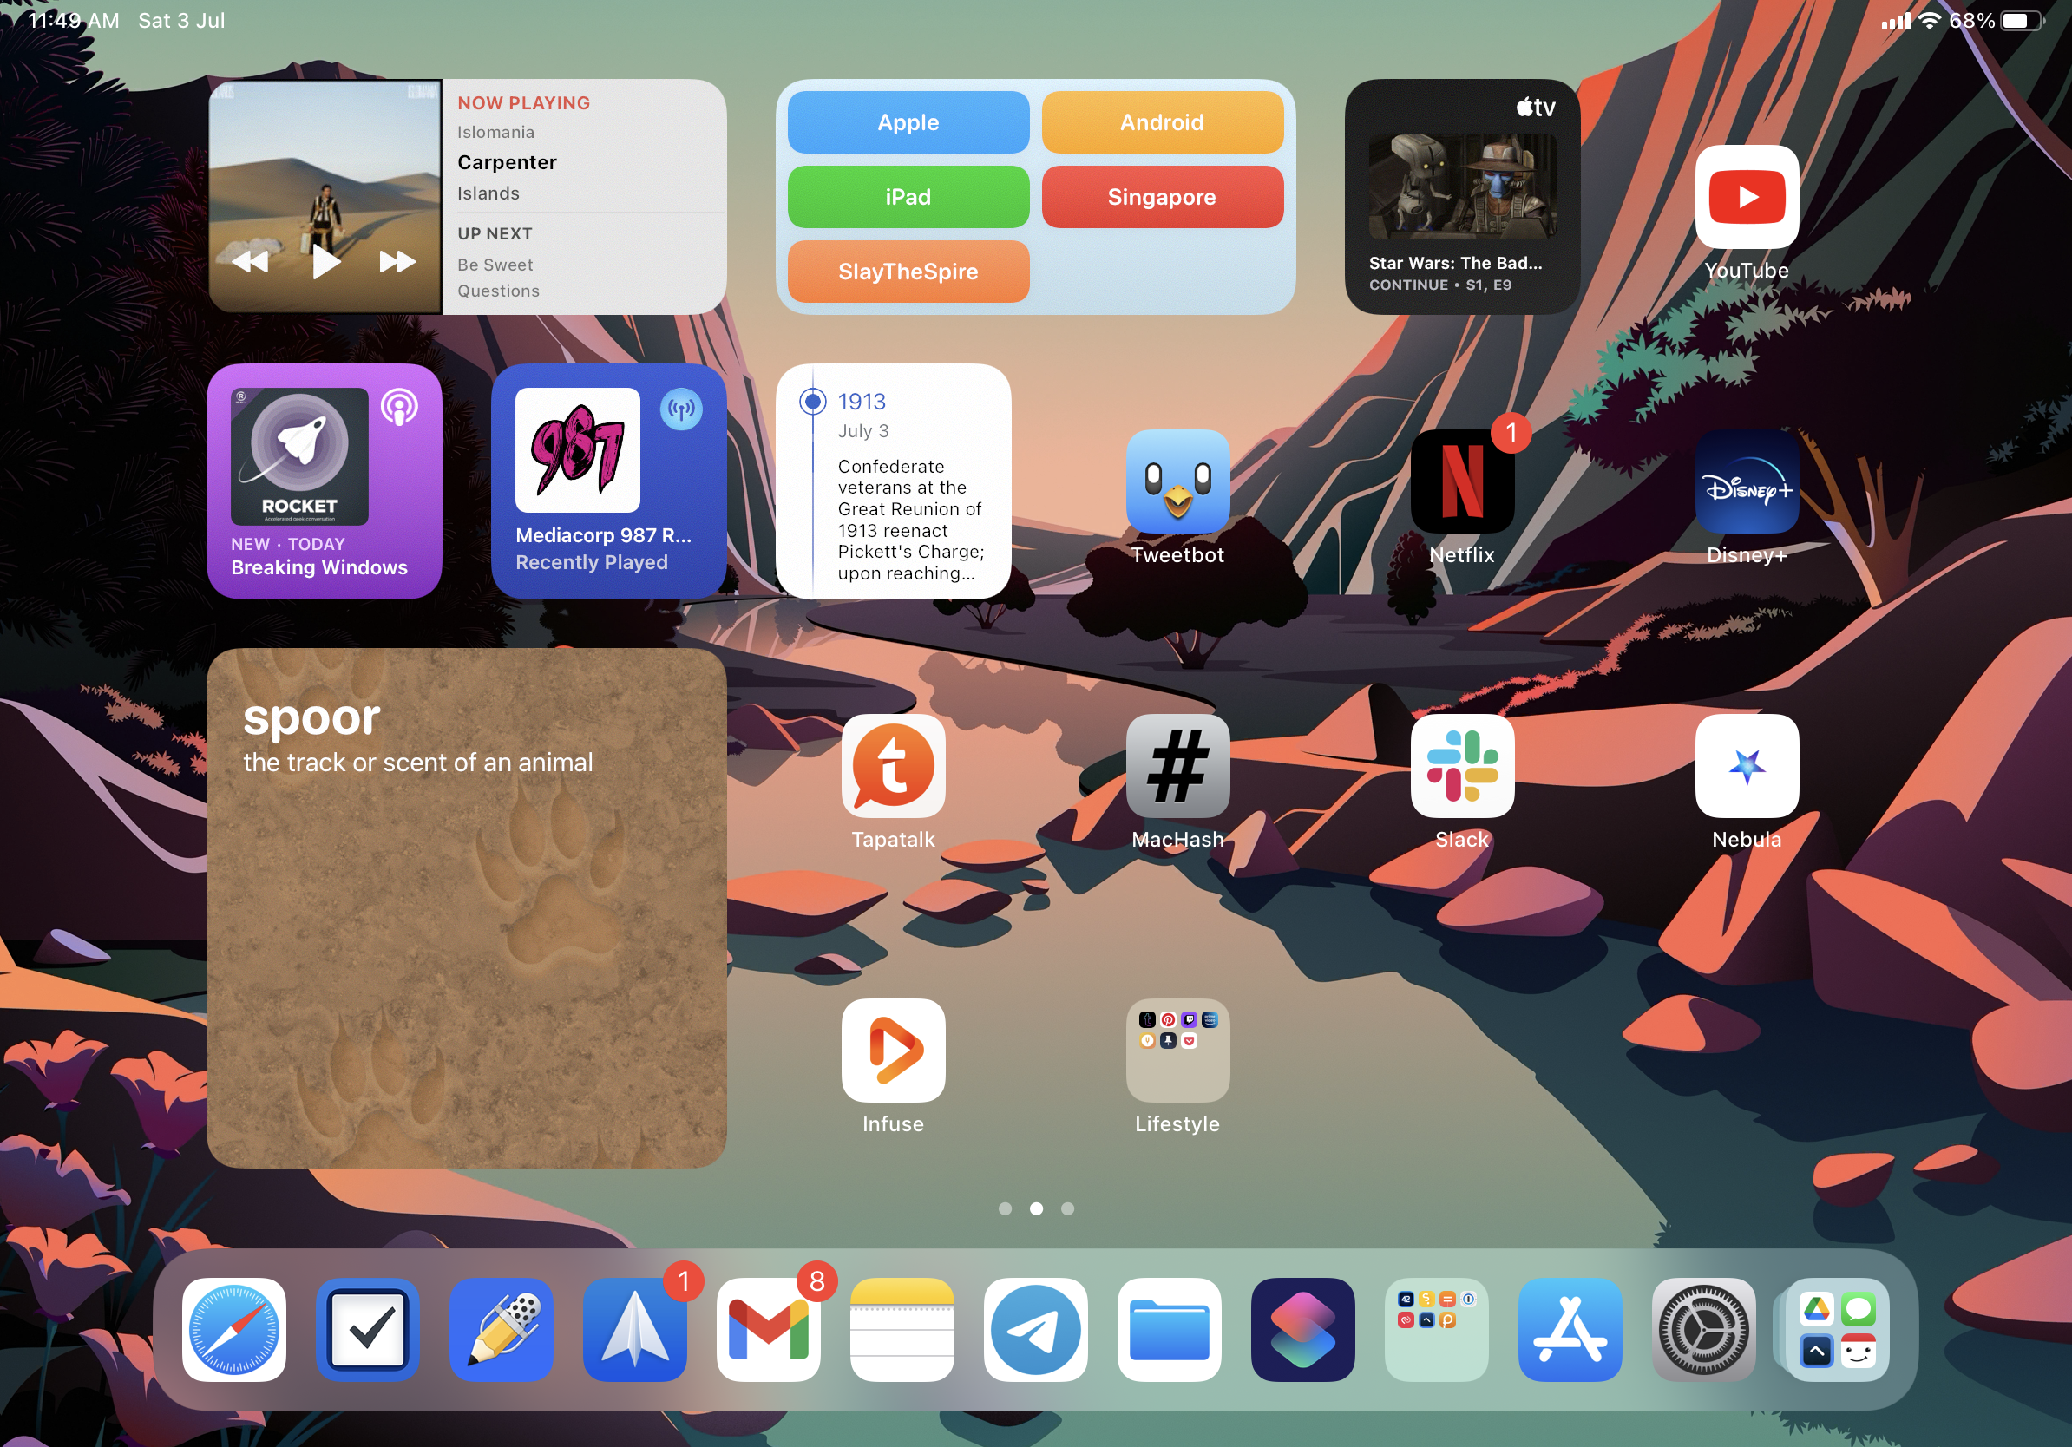The image size is (2072, 1447).
Task: Skip forward in the music widget
Action: 397,262
